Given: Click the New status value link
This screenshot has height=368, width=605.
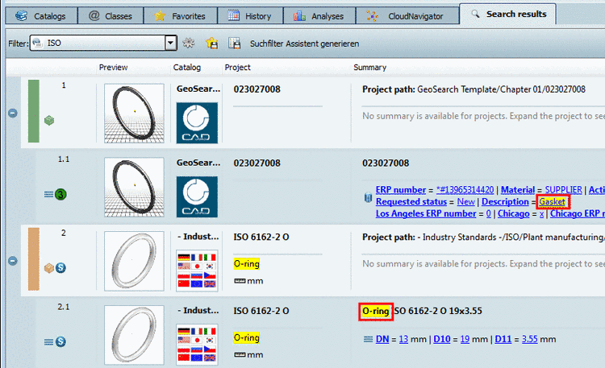Looking at the screenshot, I should (x=465, y=201).
